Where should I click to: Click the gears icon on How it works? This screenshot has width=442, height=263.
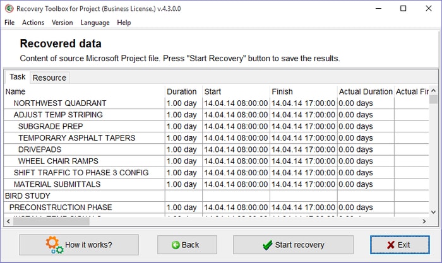pyautogui.click(x=54, y=245)
